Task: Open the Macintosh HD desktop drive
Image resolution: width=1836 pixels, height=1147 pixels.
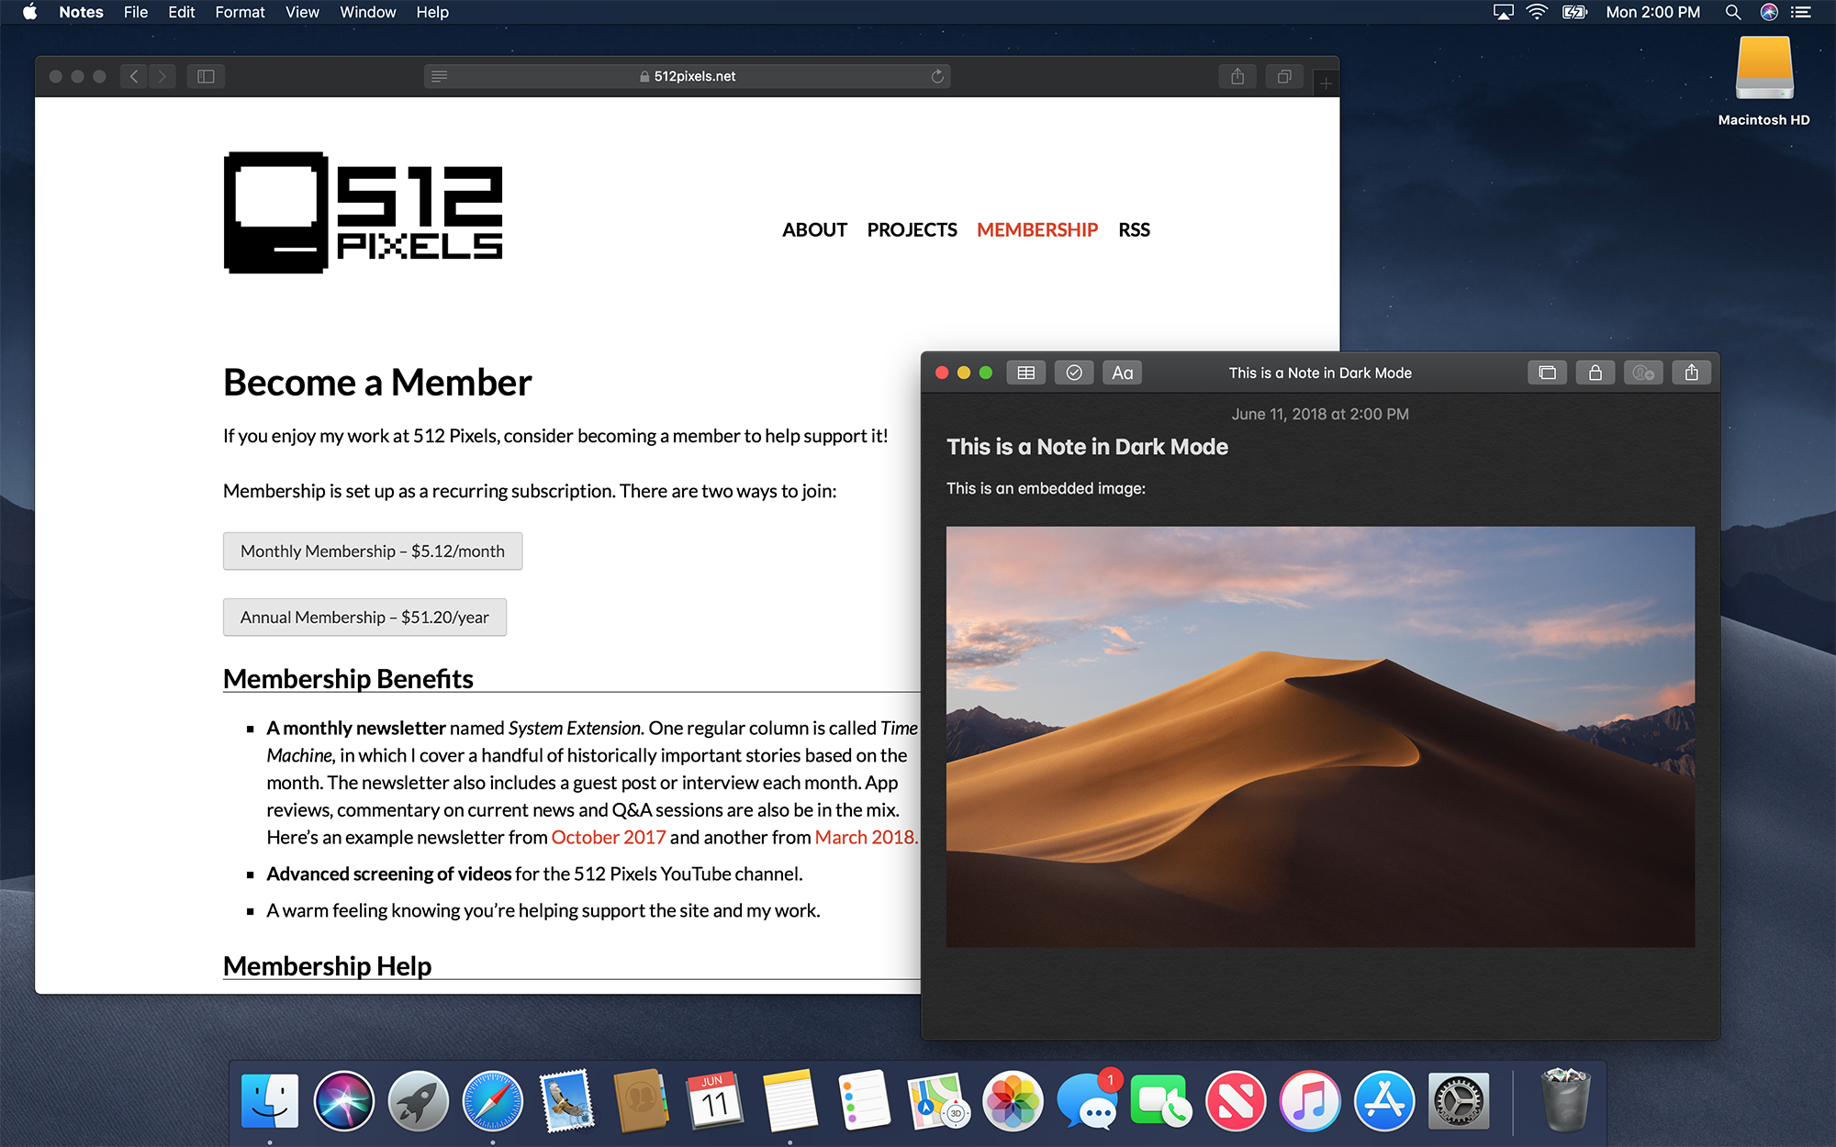Action: coord(1764,81)
